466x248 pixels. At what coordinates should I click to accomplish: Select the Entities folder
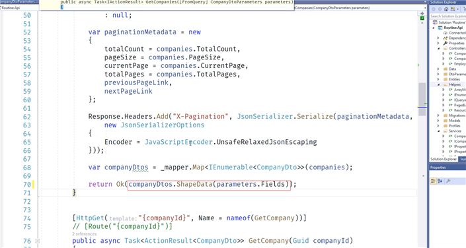(x=454, y=79)
